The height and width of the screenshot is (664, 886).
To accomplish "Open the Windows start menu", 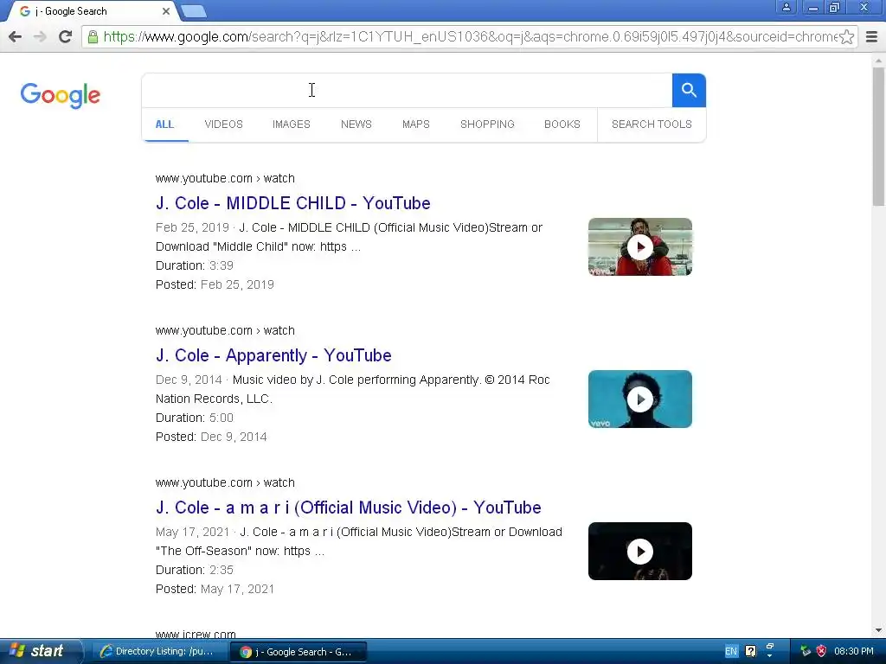I will tap(40, 651).
